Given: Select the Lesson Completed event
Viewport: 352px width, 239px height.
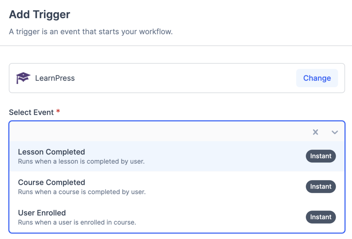Looking at the screenshot, I should (52, 152).
